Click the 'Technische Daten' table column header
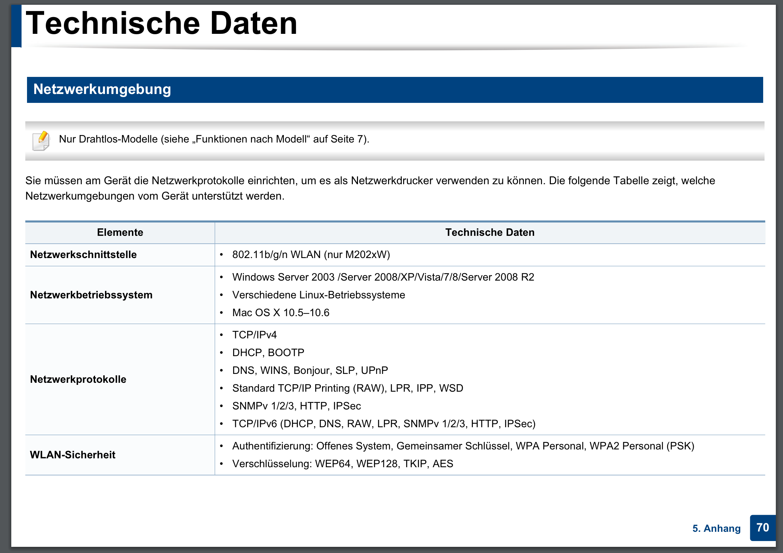 489,232
